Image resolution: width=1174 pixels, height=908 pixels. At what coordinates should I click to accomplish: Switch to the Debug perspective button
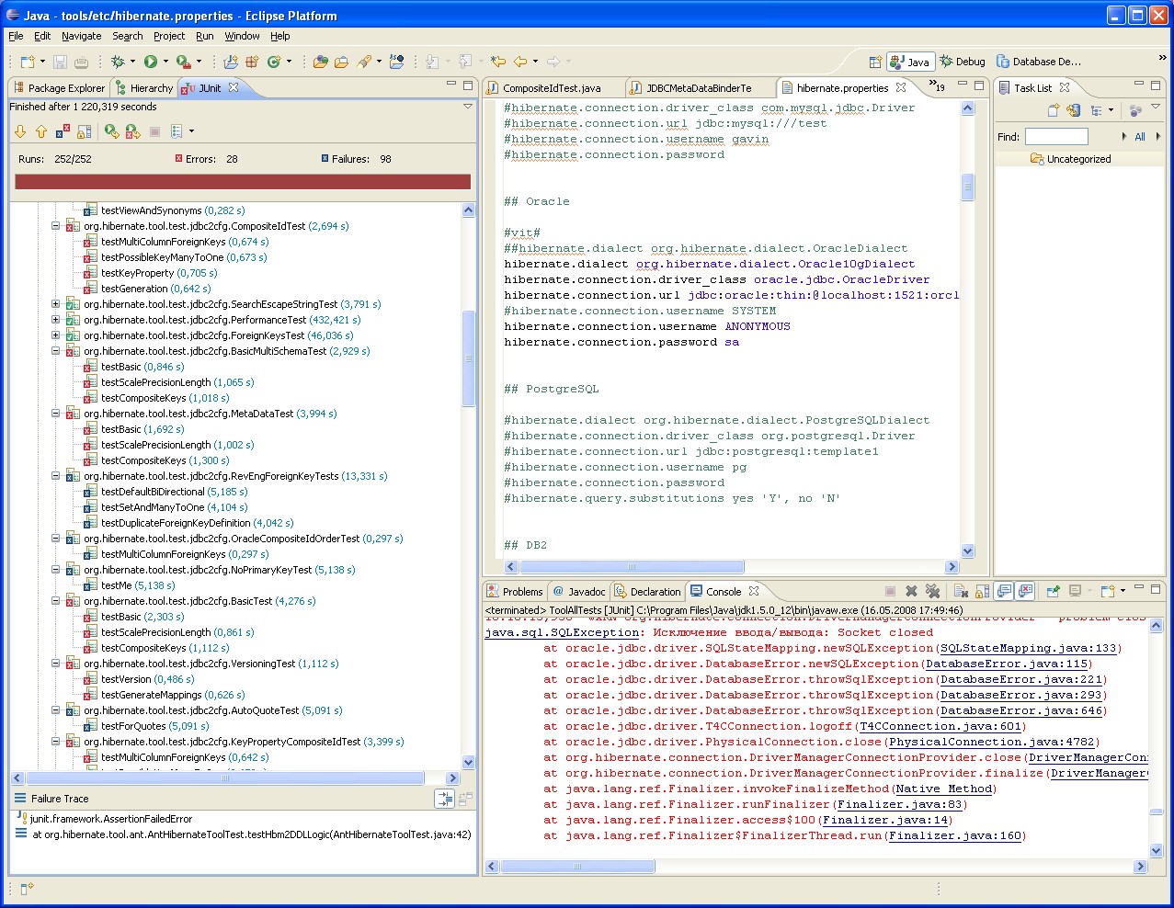pos(963,62)
